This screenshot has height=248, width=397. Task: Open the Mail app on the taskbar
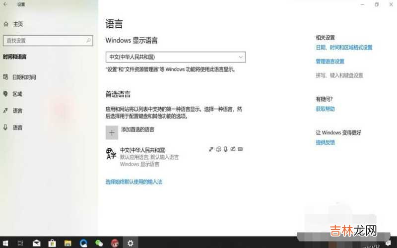tap(36, 243)
